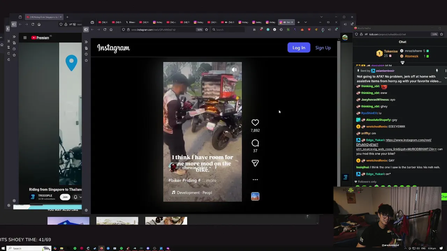
Task: Open YouTube guide hamburger menu
Action: (x=25, y=38)
